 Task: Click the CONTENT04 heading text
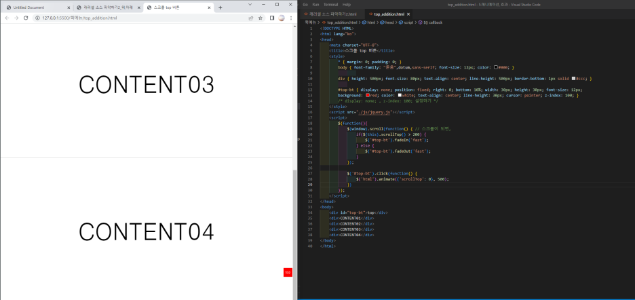[x=146, y=232]
